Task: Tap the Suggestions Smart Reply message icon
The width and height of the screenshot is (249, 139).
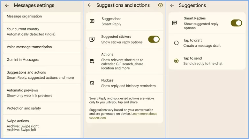Action: [92, 21]
